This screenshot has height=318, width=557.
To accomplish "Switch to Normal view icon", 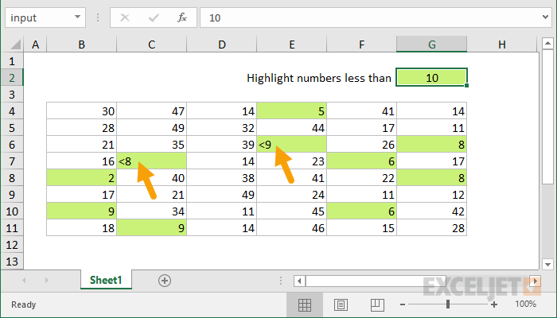I will pos(305,304).
